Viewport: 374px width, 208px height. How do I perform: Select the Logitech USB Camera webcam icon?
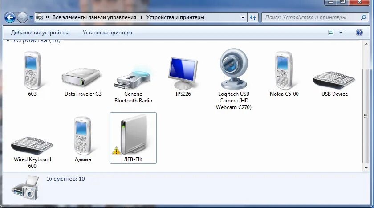(233, 69)
